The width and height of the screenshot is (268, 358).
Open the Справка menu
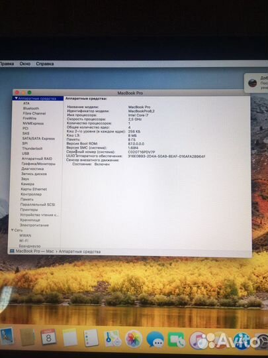click(45, 64)
